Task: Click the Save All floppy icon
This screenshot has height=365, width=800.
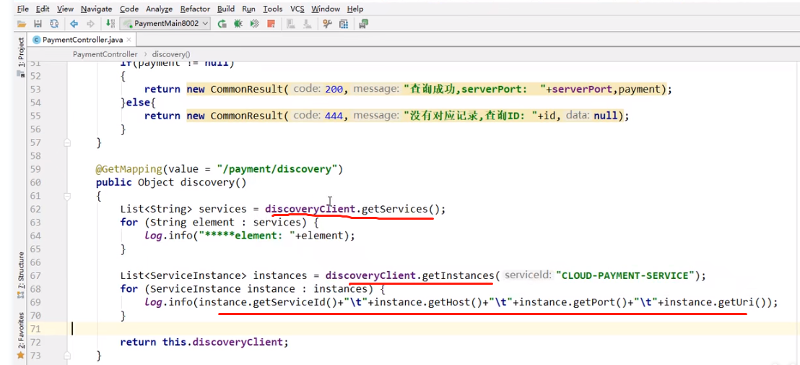Action: (38, 23)
